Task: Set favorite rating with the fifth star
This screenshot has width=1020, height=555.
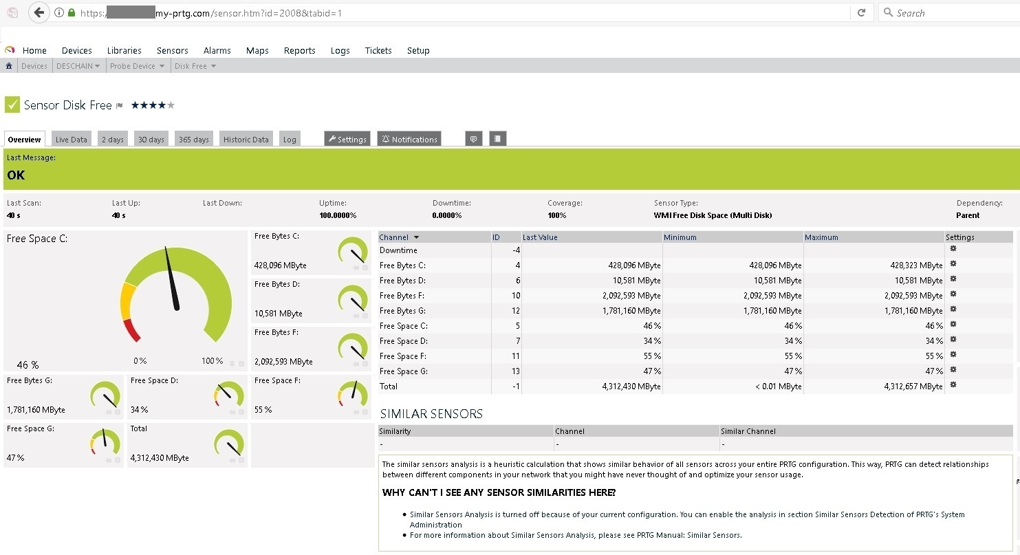Action: (x=171, y=105)
